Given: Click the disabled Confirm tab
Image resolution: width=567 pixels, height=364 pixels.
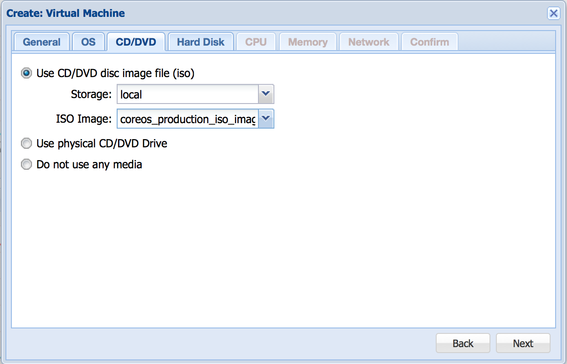Looking at the screenshot, I should [x=429, y=42].
